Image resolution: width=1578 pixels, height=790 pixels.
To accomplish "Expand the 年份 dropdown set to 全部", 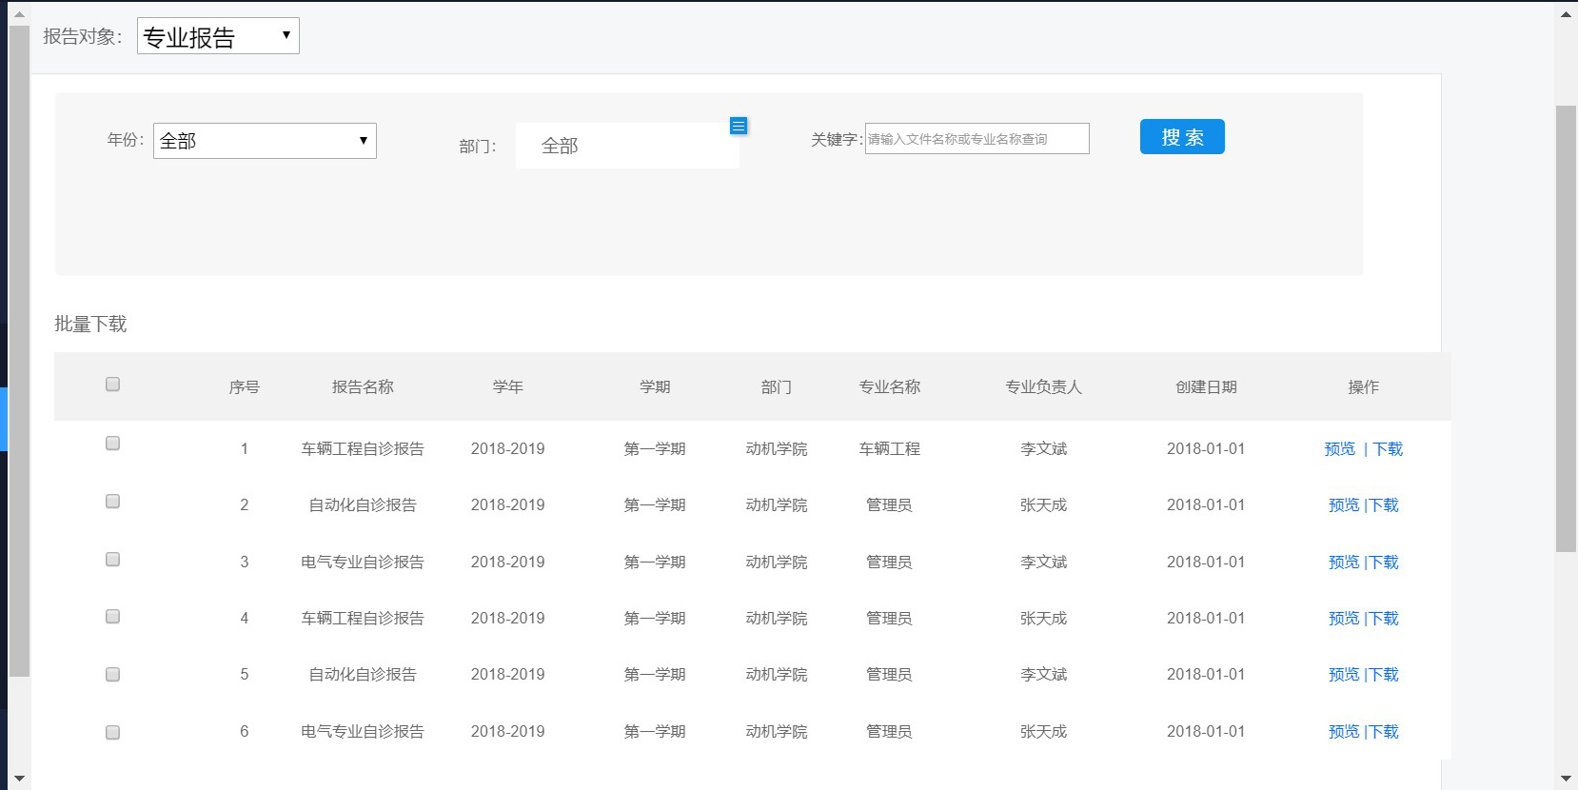I will (x=265, y=141).
